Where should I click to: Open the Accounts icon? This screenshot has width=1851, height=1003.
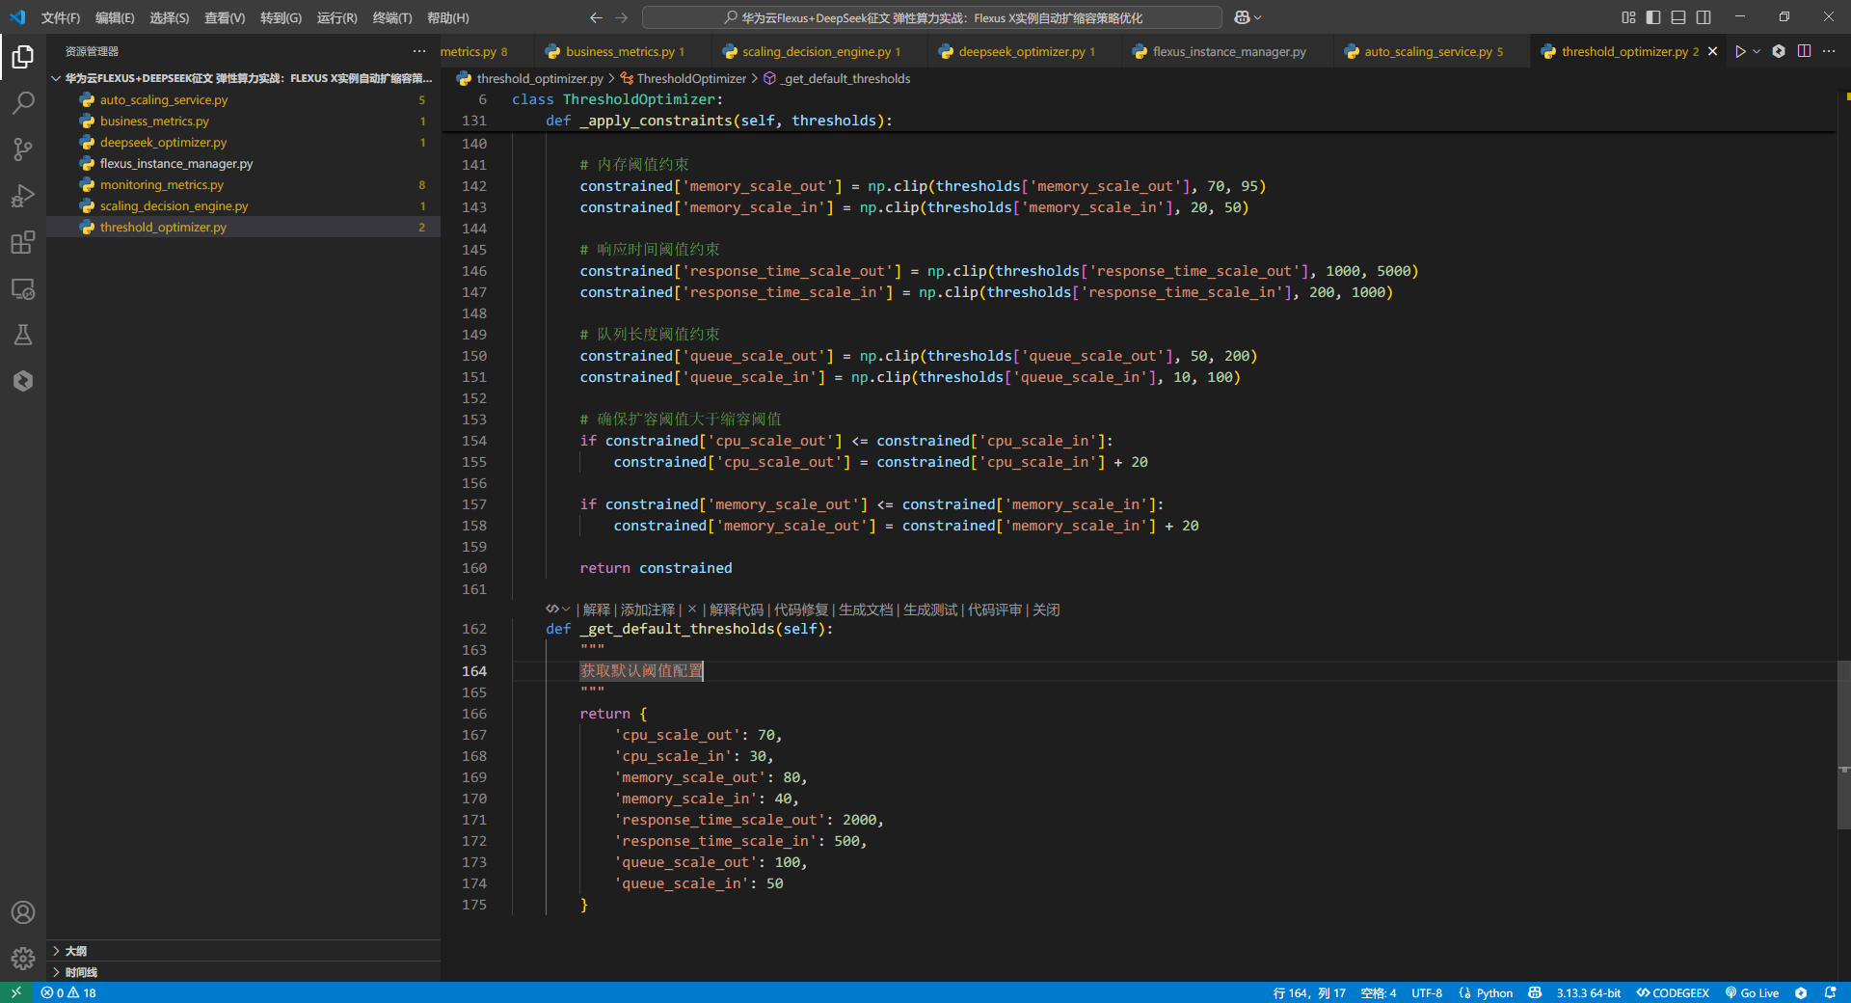coord(23,912)
